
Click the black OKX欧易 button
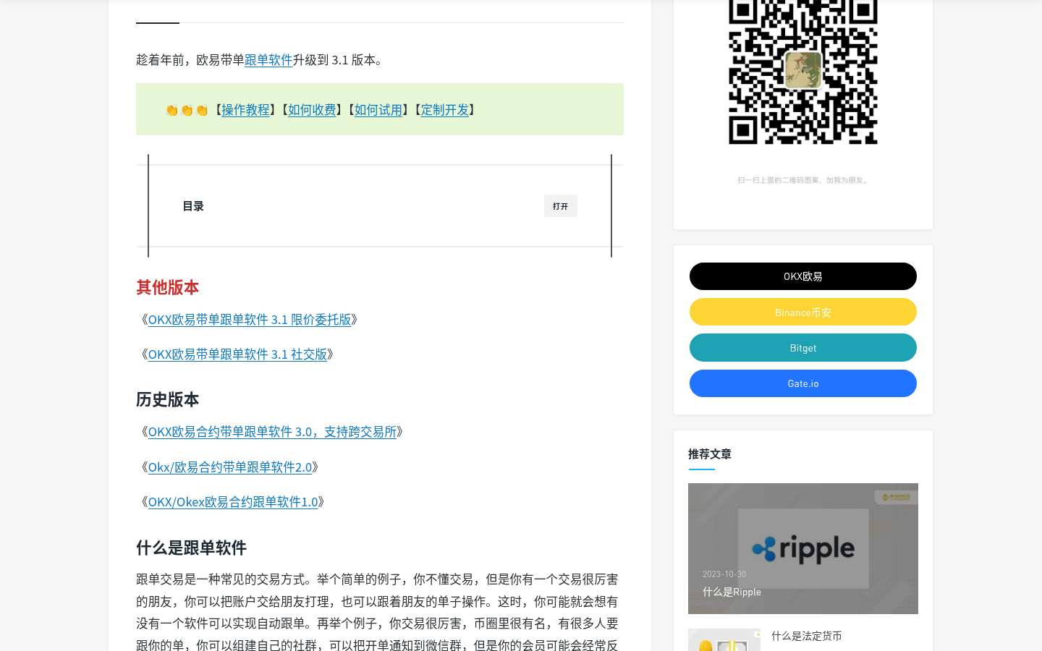[803, 276]
